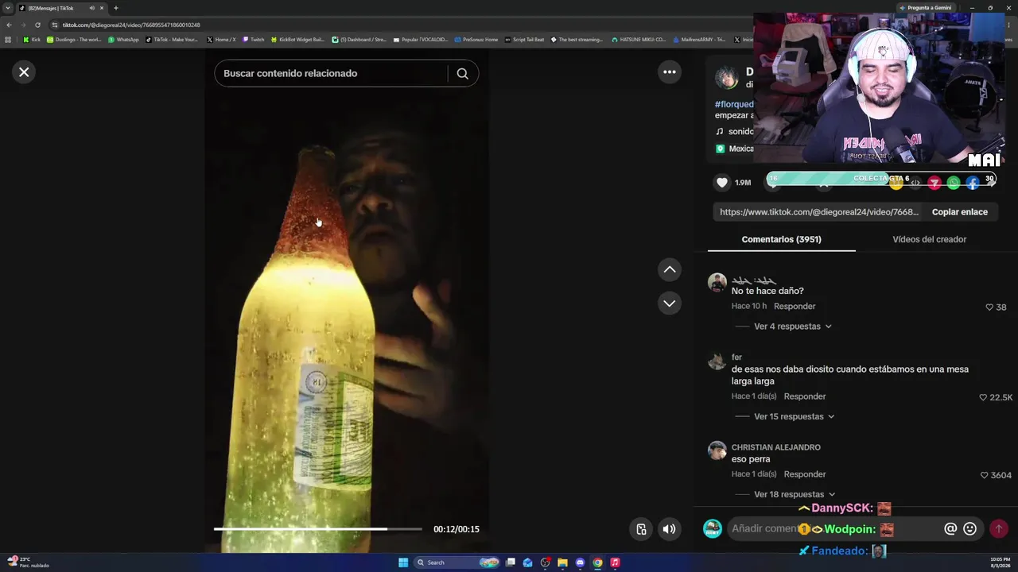Image resolution: width=1018 pixels, height=572 pixels.
Task: Click the avatar of 'No te hace daño?' commenter
Action: (x=717, y=283)
